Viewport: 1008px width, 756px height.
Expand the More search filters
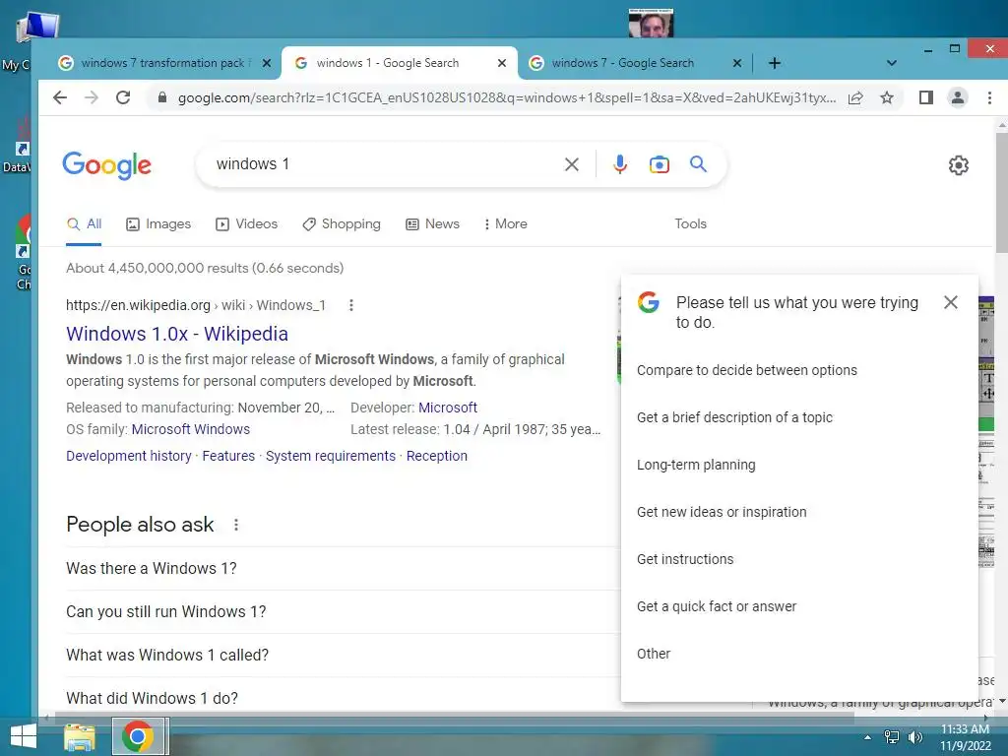point(505,223)
